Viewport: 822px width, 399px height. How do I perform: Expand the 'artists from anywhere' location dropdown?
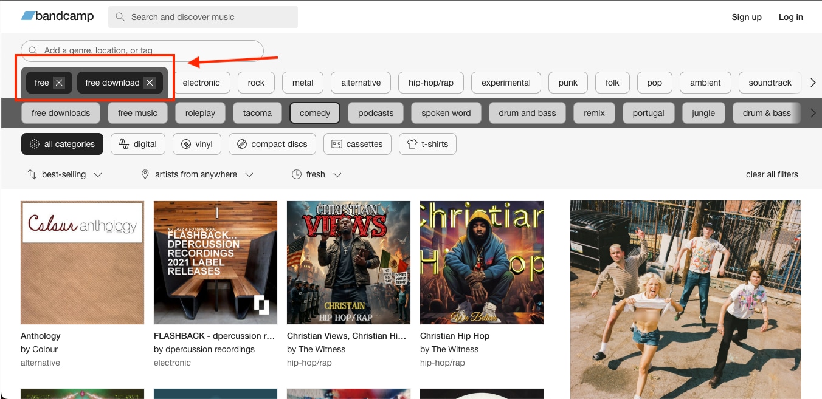(196, 174)
